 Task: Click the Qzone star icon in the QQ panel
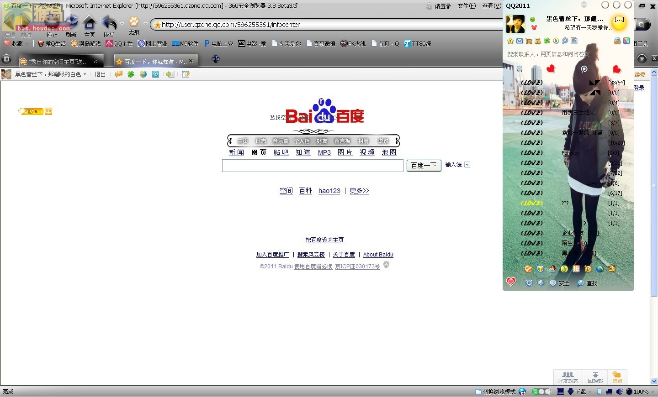tap(510, 41)
